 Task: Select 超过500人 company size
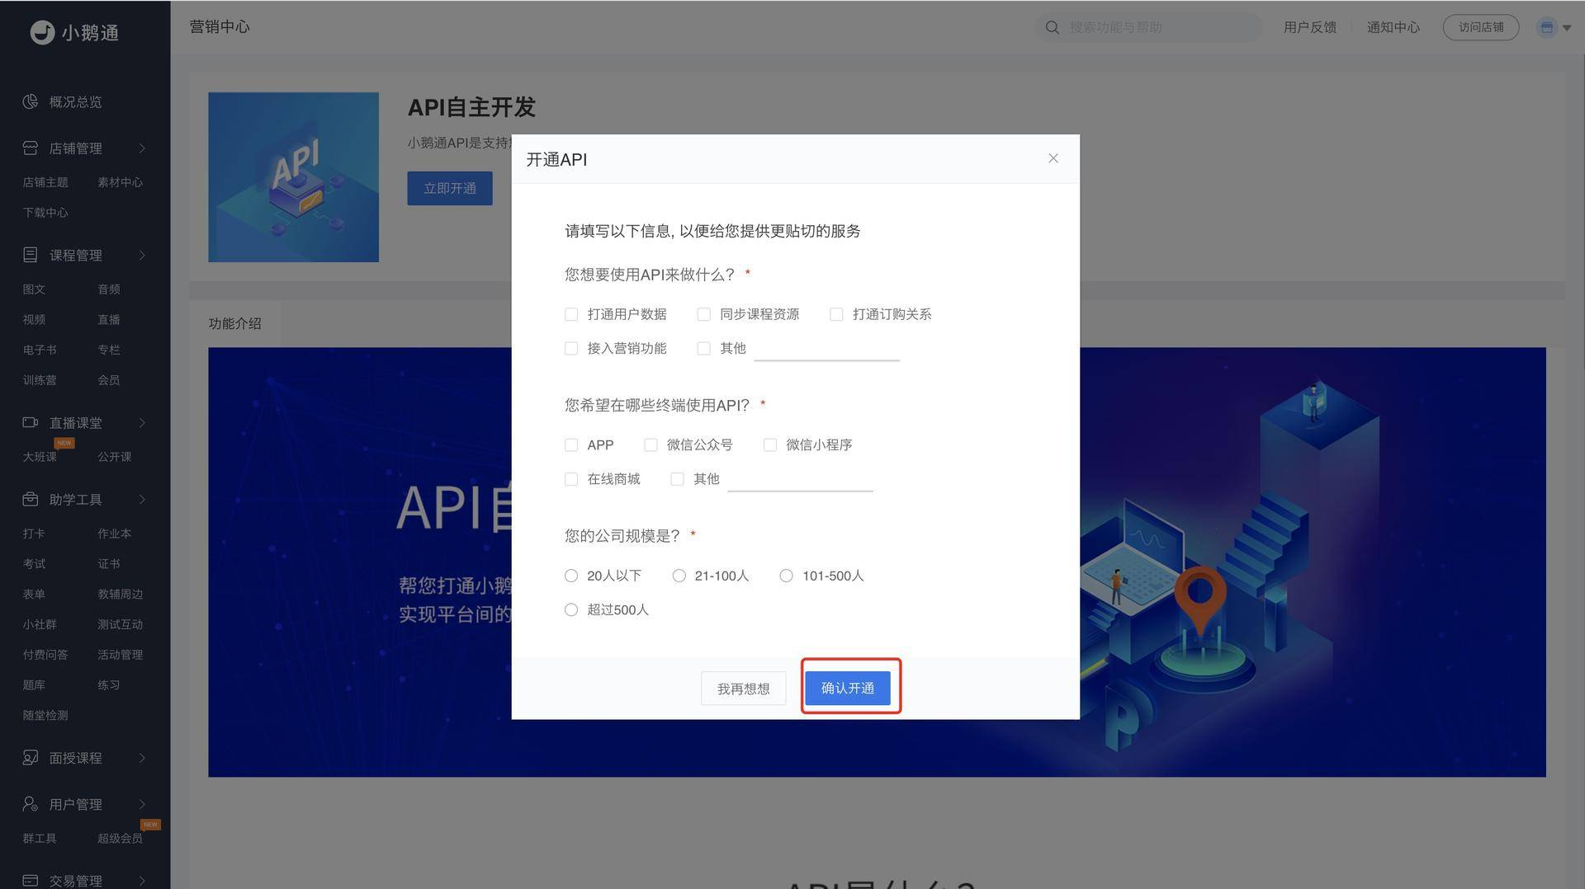point(571,609)
